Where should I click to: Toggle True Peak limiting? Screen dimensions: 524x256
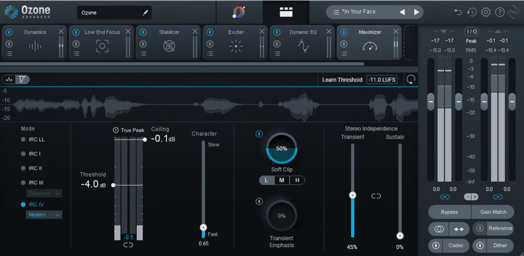[116, 130]
